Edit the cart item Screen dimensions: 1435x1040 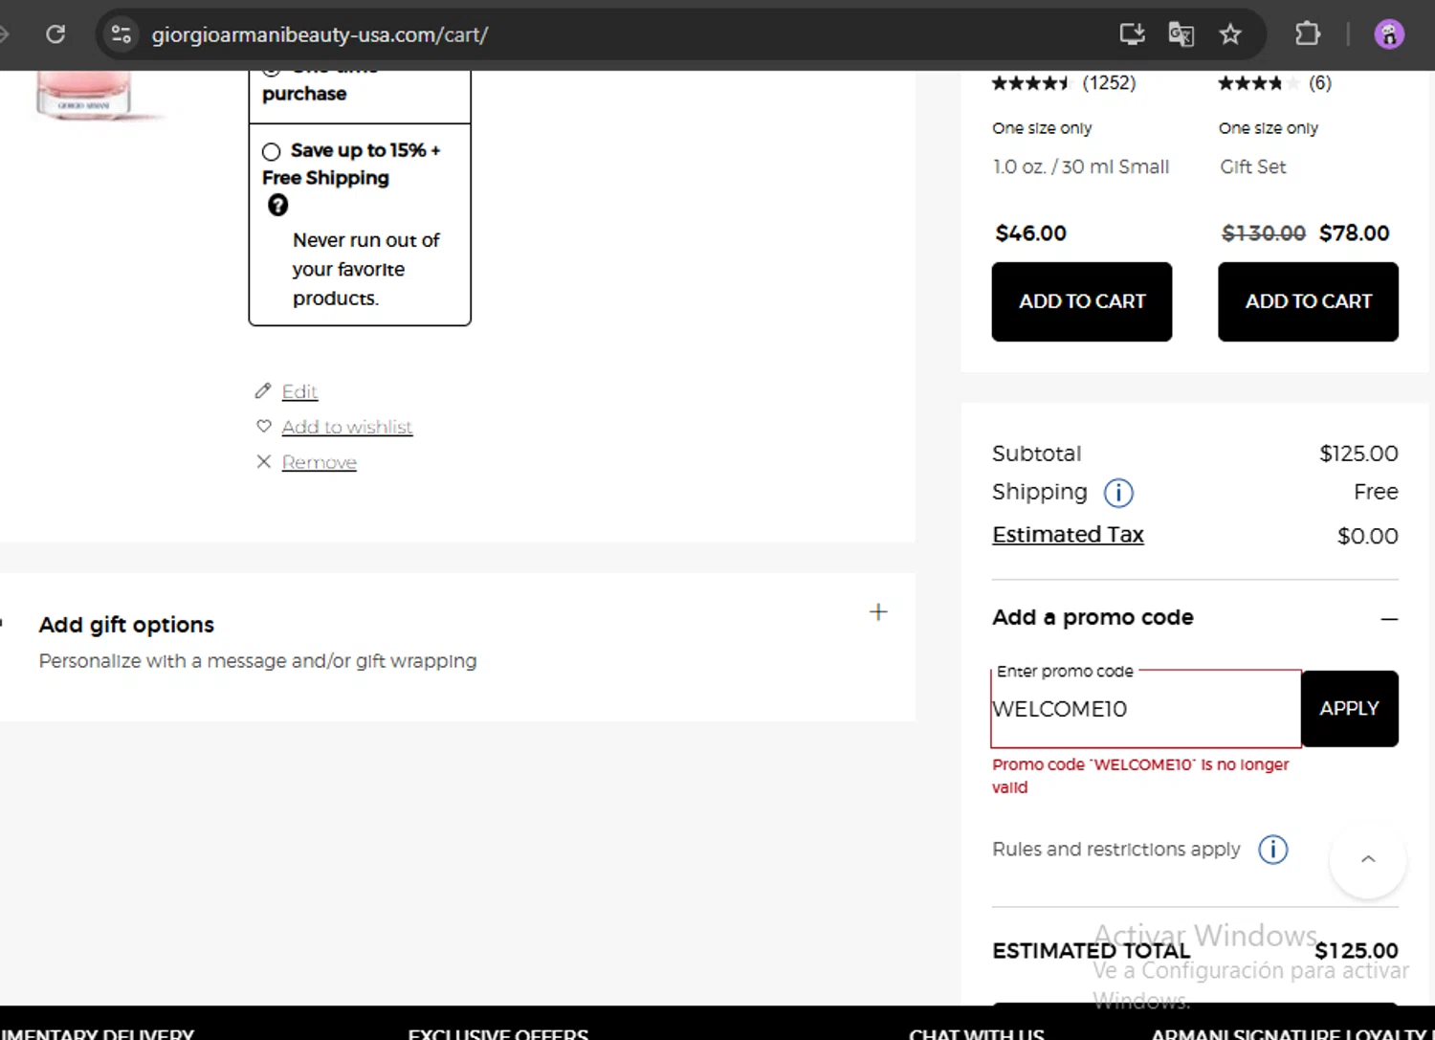pyautogui.click(x=299, y=391)
